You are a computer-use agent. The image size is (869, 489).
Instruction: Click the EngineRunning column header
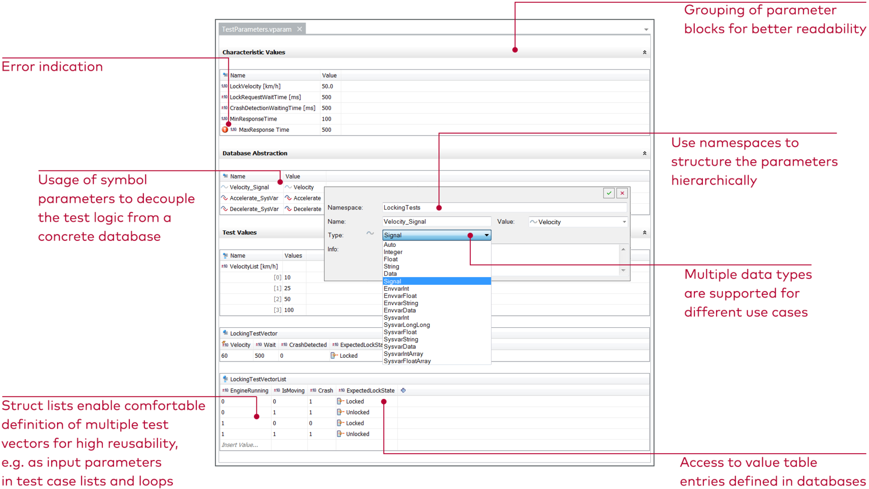(245, 391)
